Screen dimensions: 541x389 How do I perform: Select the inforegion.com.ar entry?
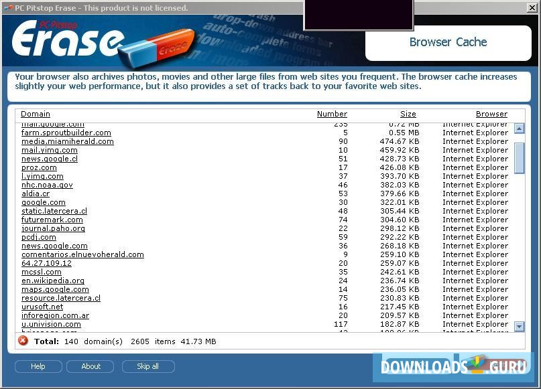pos(55,315)
